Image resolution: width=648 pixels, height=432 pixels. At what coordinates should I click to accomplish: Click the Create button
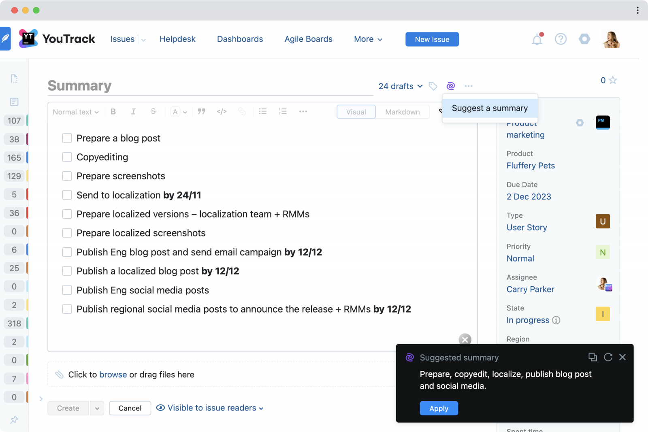coord(68,408)
